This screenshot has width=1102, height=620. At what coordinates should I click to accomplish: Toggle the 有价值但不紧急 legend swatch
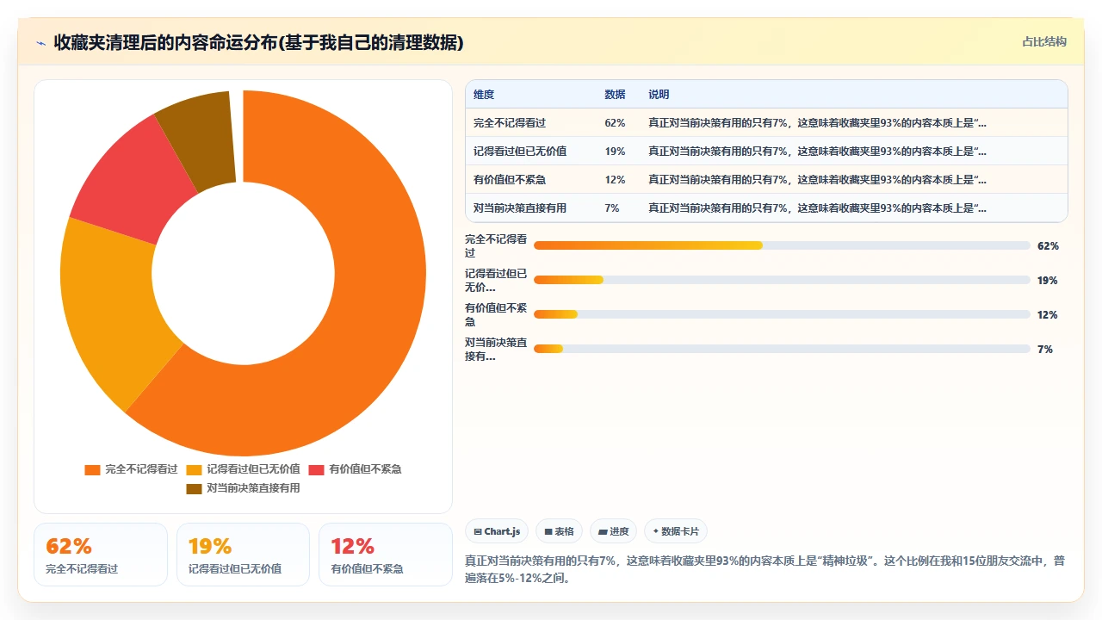316,469
